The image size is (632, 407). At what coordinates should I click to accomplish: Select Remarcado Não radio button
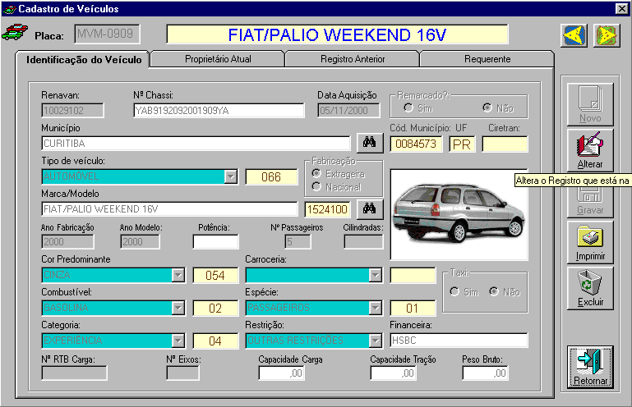pyautogui.click(x=487, y=107)
